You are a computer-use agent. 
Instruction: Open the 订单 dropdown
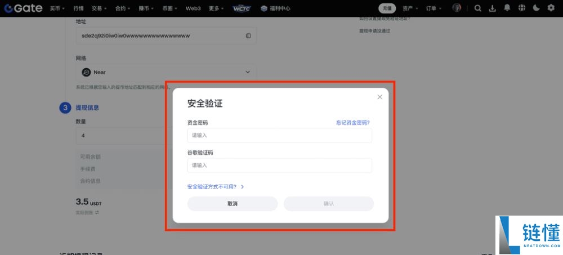click(x=434, y=8)
